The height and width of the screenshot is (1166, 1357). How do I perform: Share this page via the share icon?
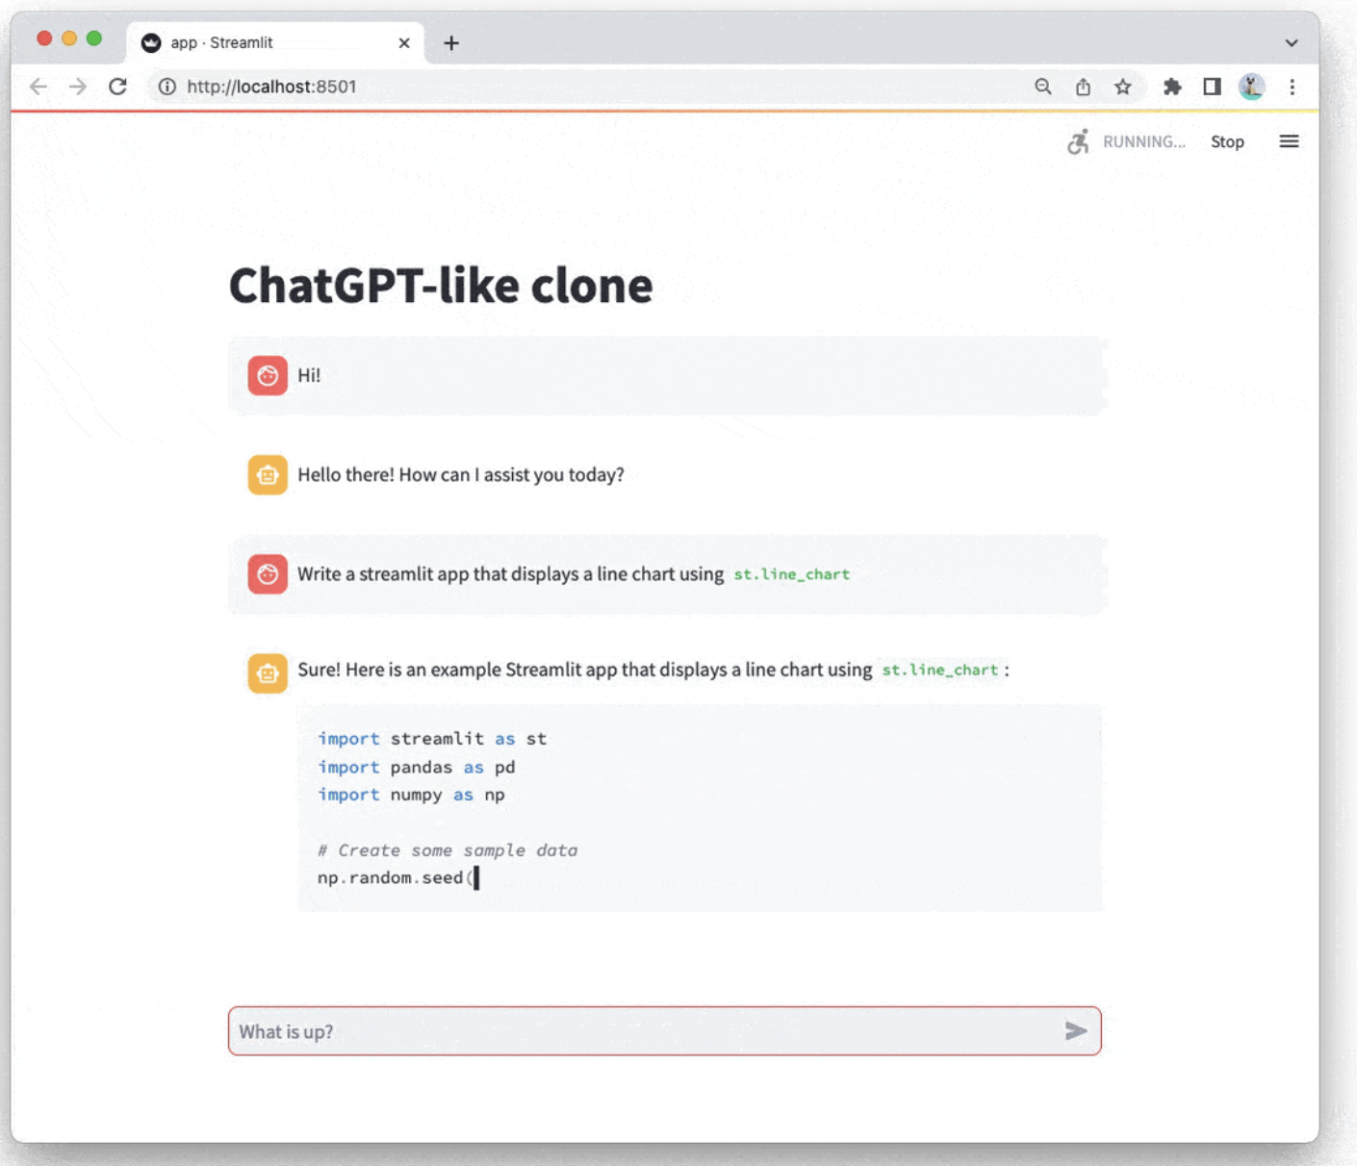[x=1083, y=87]
